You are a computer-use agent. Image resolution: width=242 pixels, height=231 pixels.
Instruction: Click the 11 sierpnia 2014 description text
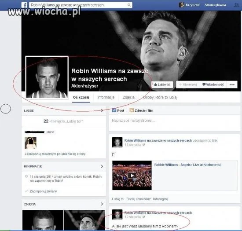coord(66,179)
